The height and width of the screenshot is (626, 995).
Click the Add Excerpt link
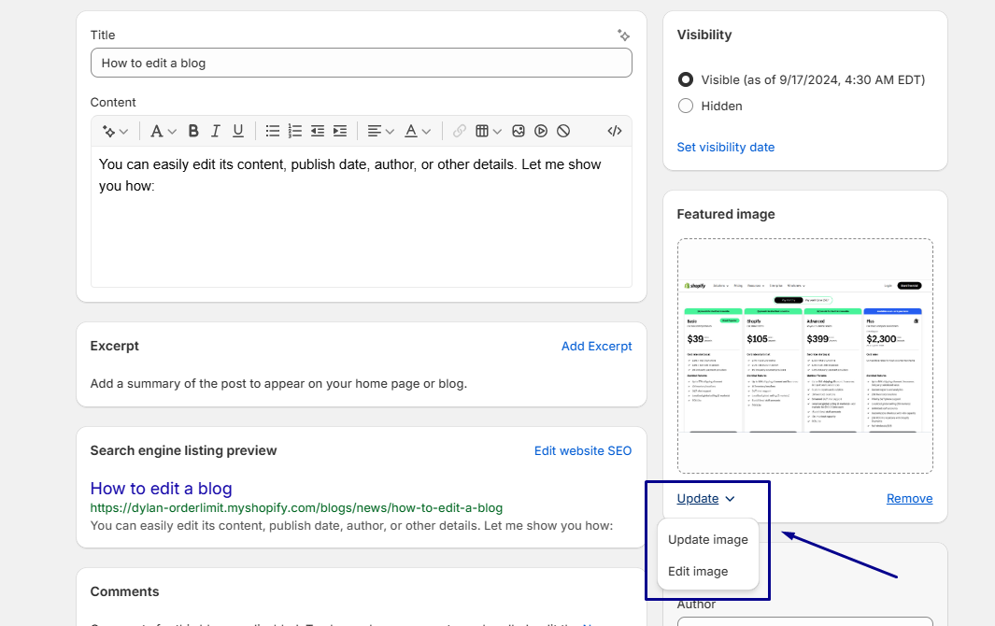(596, 346)
